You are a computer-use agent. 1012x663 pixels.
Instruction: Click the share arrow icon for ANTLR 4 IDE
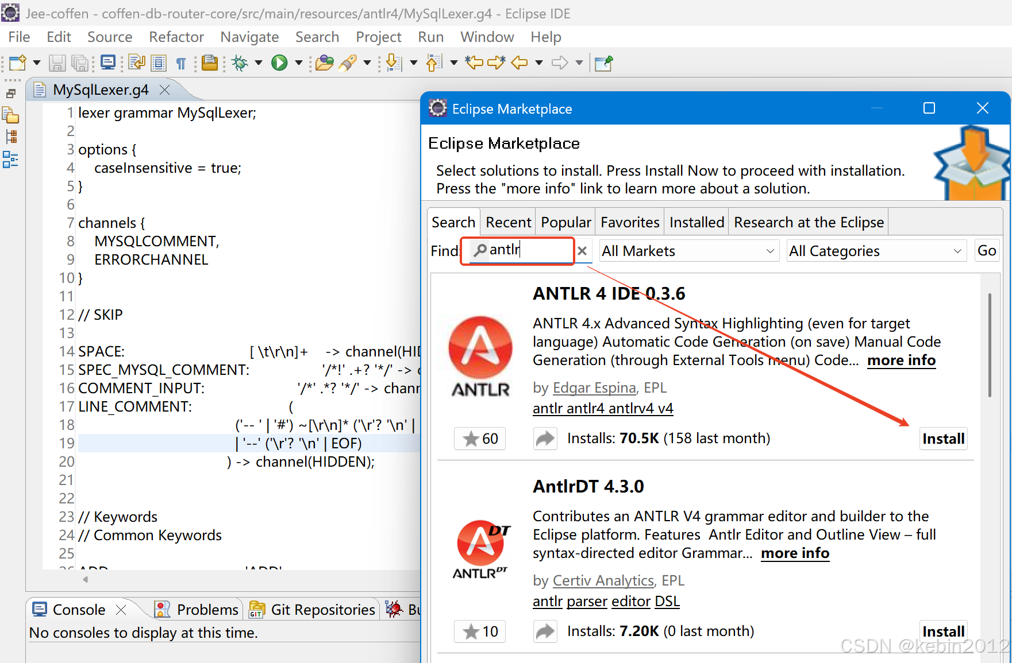point(545,439)
